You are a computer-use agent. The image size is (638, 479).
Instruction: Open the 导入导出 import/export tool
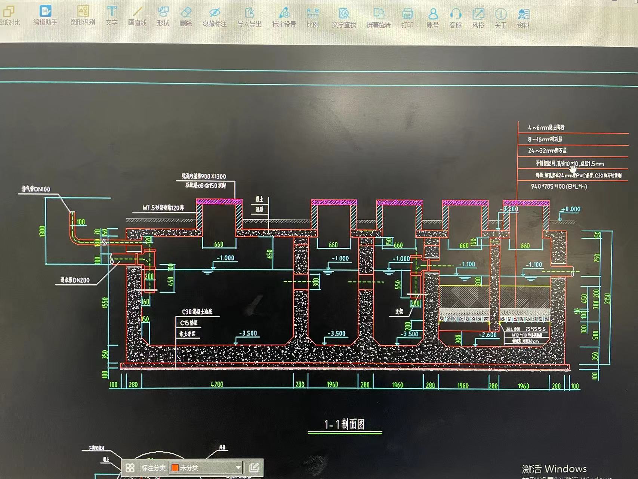[x=249, y=18]
